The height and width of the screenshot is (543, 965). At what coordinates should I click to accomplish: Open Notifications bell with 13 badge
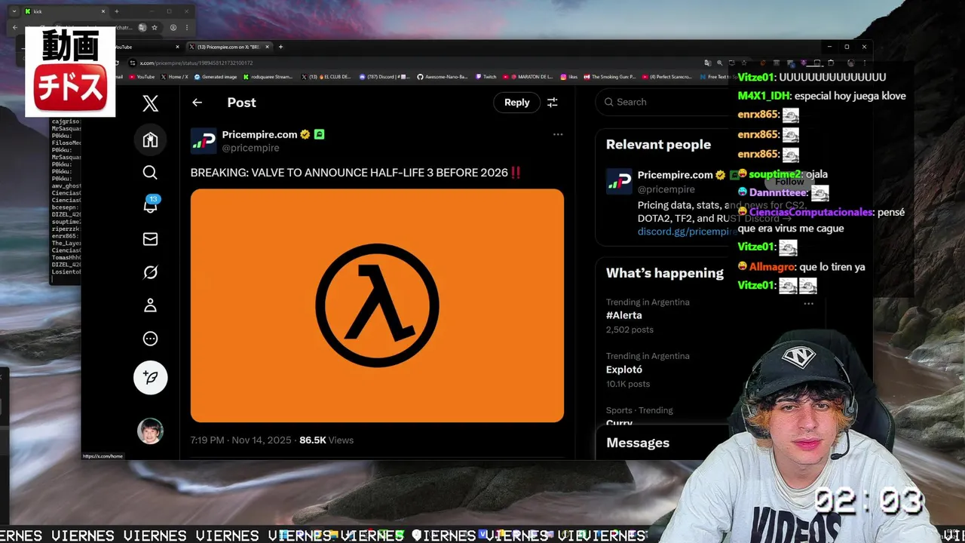tap(150, 204)
